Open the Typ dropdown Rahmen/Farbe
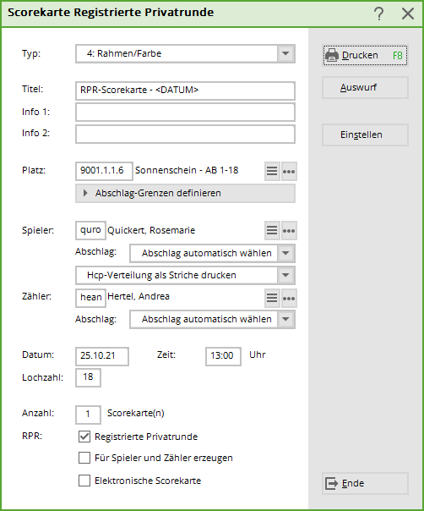424x511 pixels. 185,54
